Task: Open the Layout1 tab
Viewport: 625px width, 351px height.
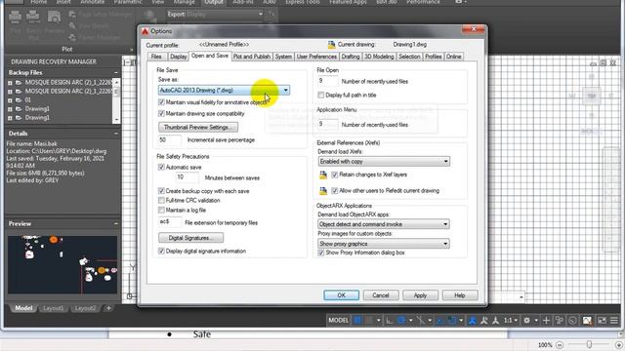Action: tap(54, 308)
